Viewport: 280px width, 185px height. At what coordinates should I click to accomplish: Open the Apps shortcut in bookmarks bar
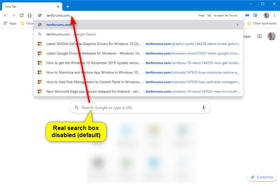click(x=10, y=23)
